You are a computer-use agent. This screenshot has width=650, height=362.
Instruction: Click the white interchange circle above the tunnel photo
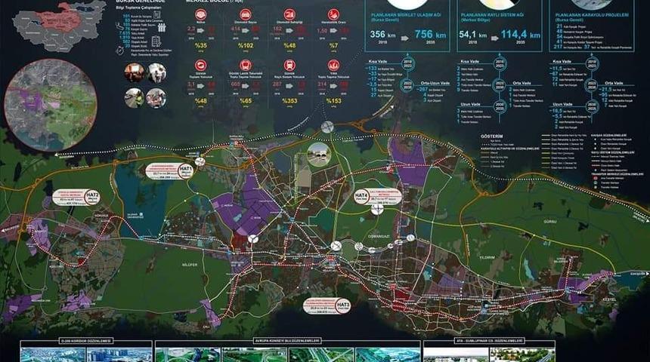(327, 127)
